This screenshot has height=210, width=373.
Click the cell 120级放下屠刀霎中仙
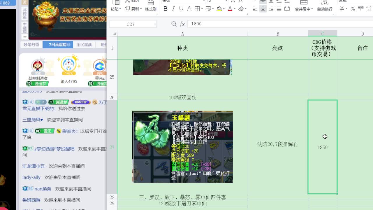[182, 203]
